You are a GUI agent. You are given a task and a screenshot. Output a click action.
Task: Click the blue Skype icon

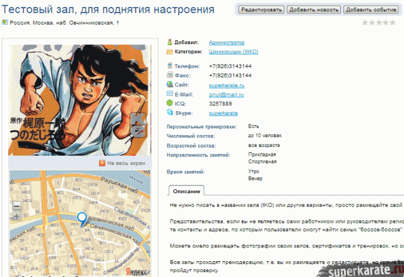170,112
